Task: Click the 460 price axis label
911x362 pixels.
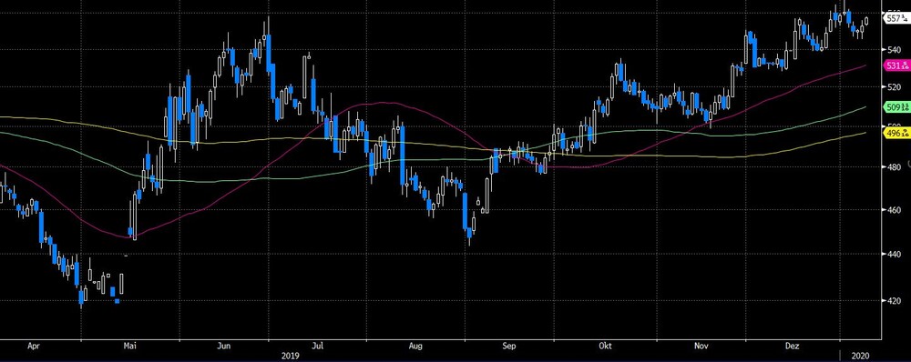Action: [894, 210]
